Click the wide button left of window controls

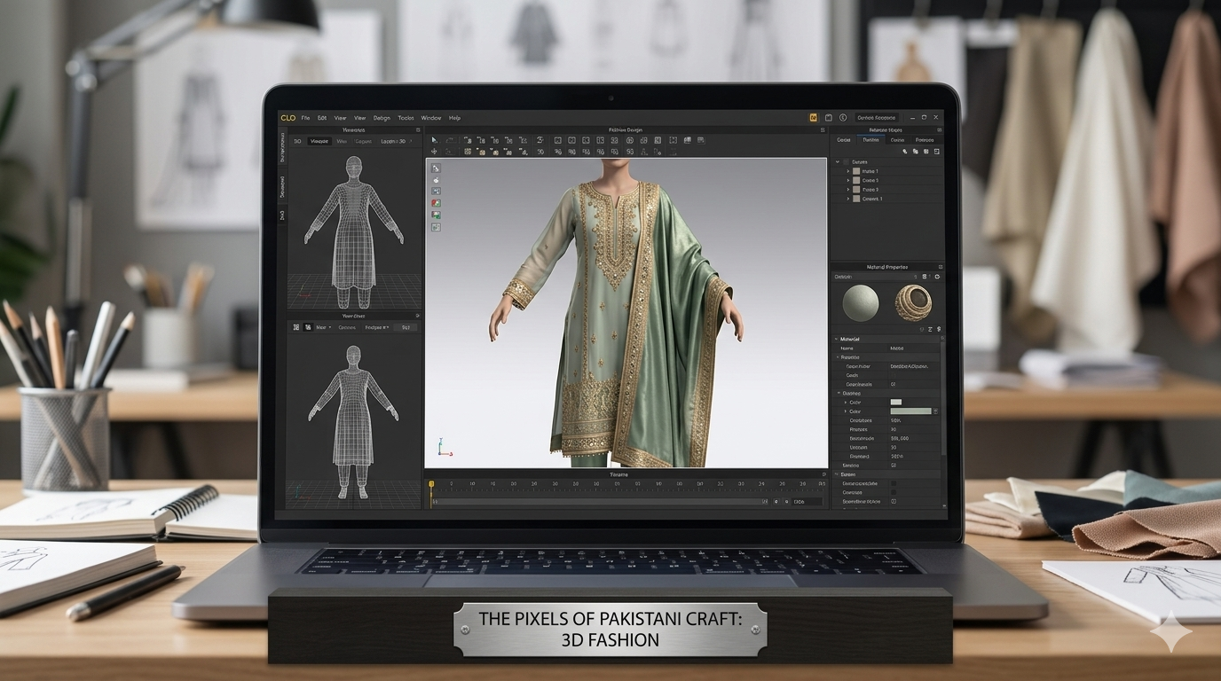point(876,117)
